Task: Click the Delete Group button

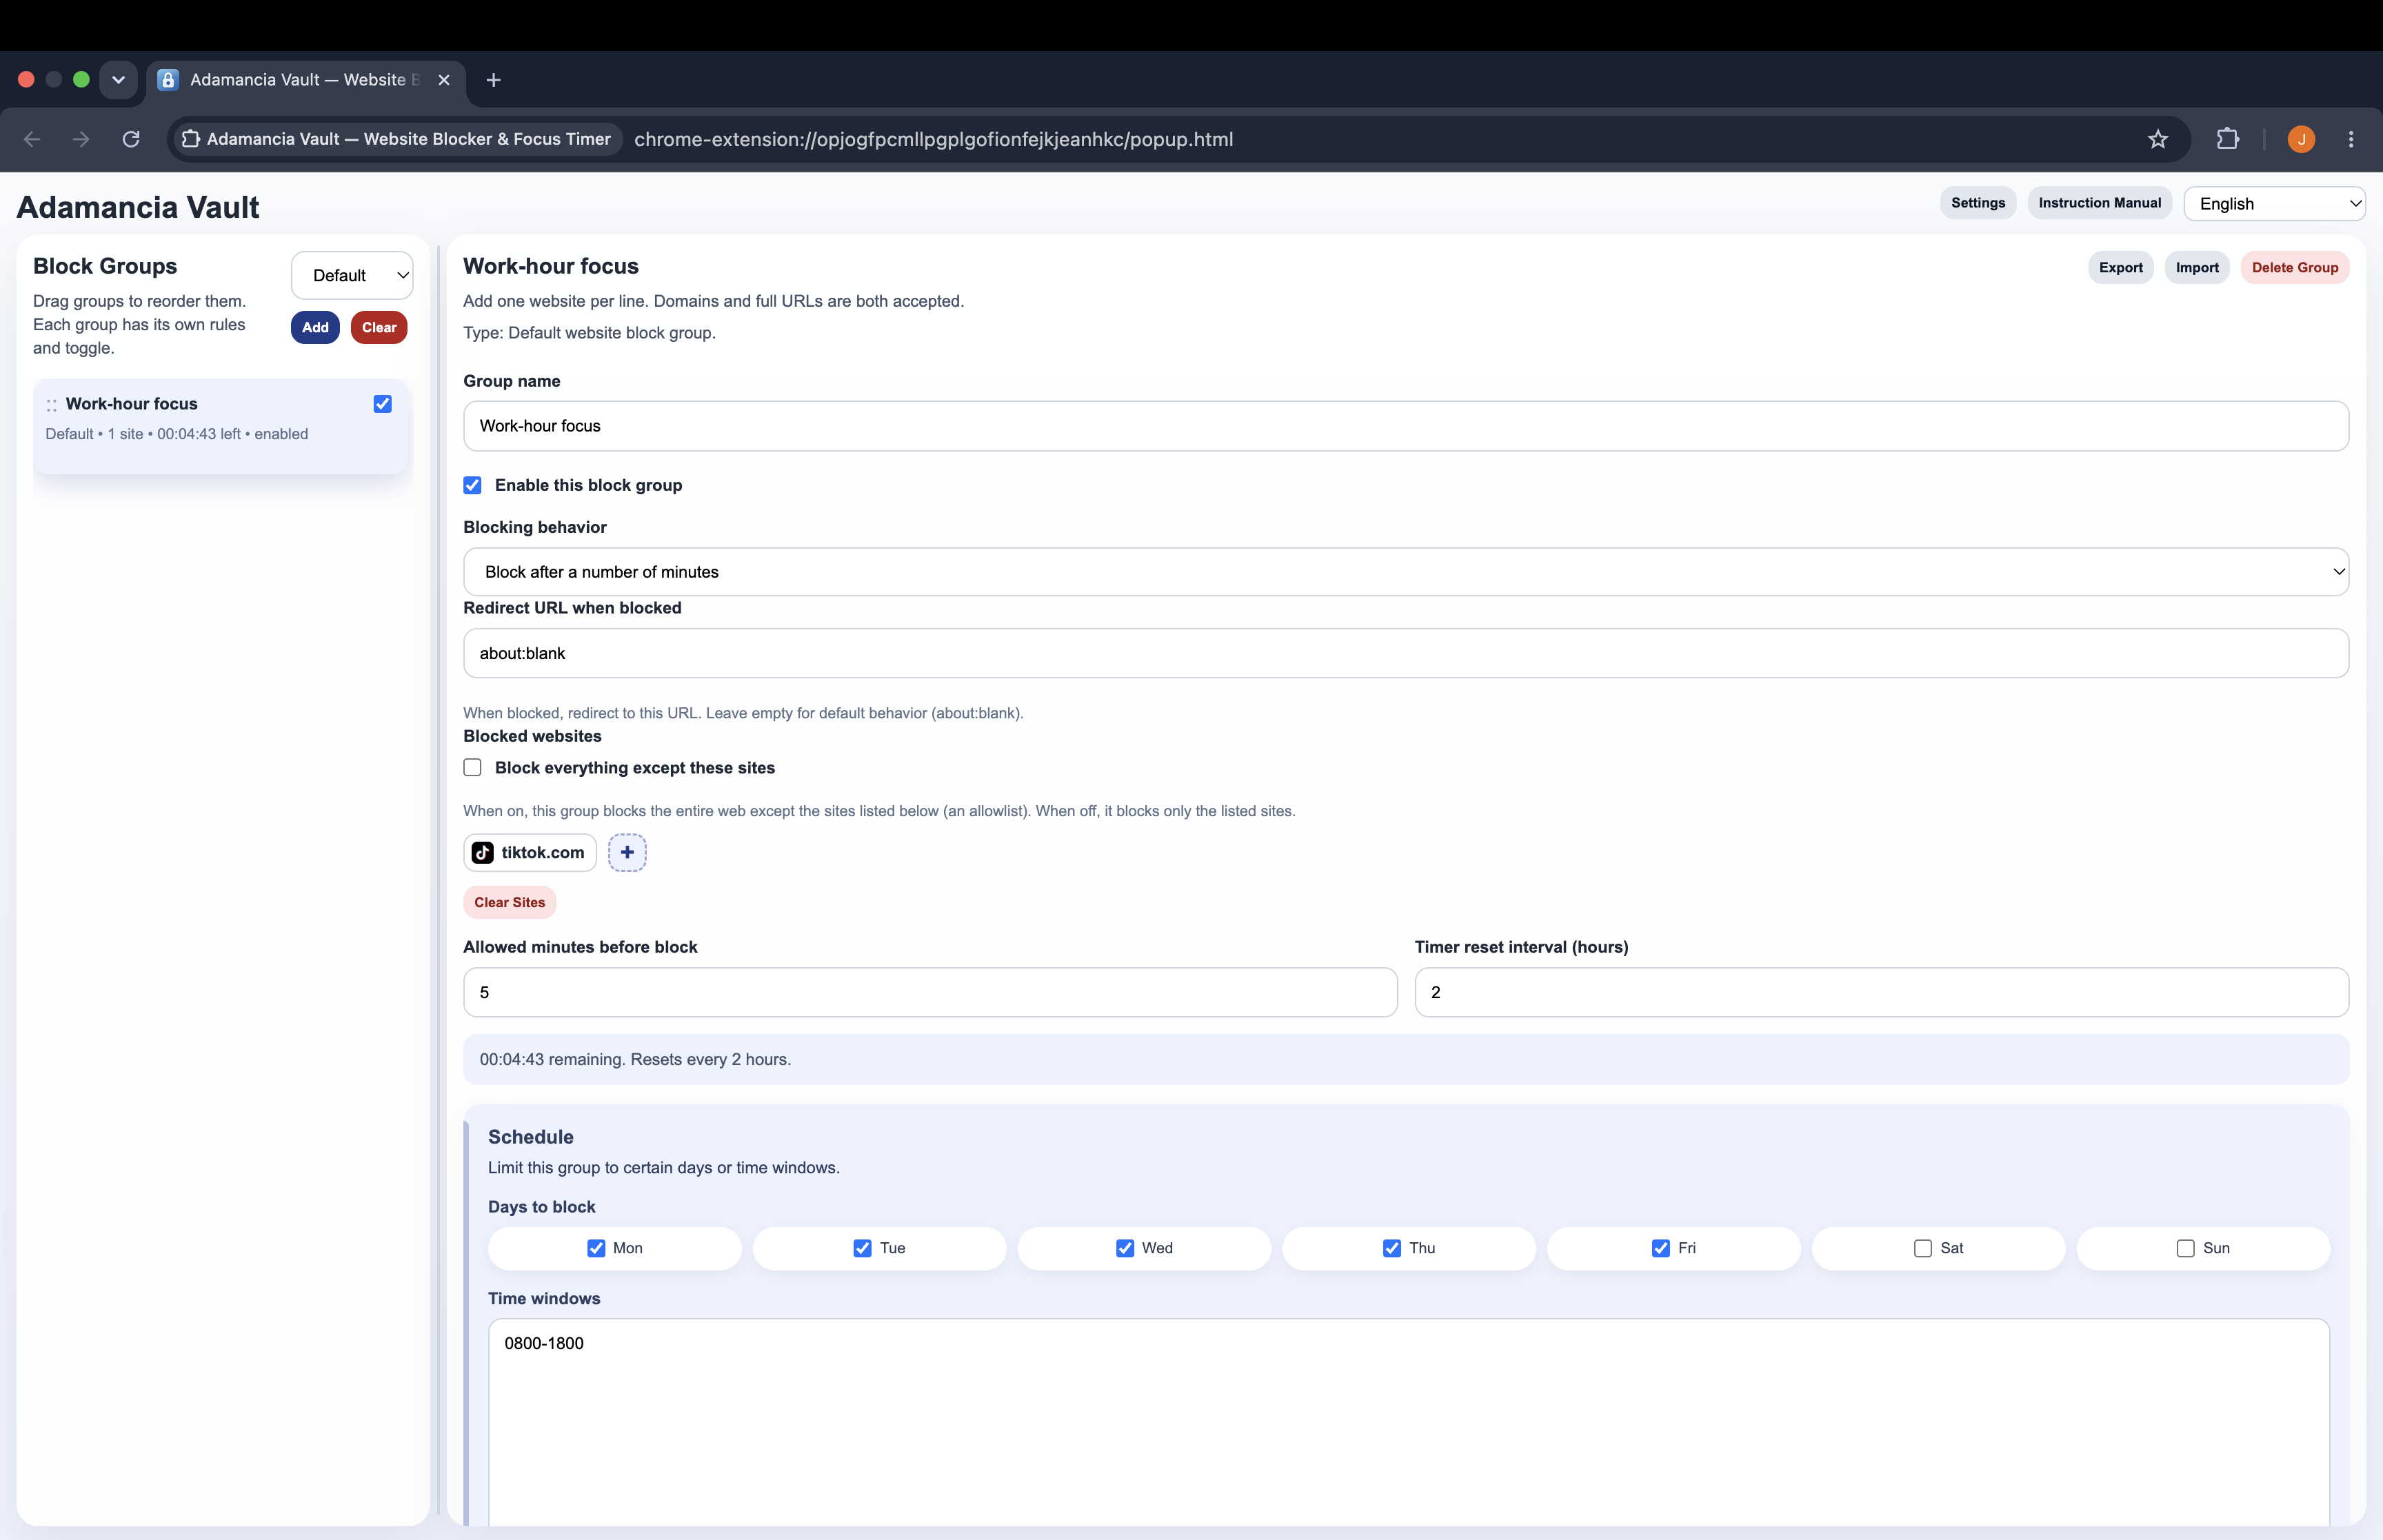Action: click(x=2295, y=268)
